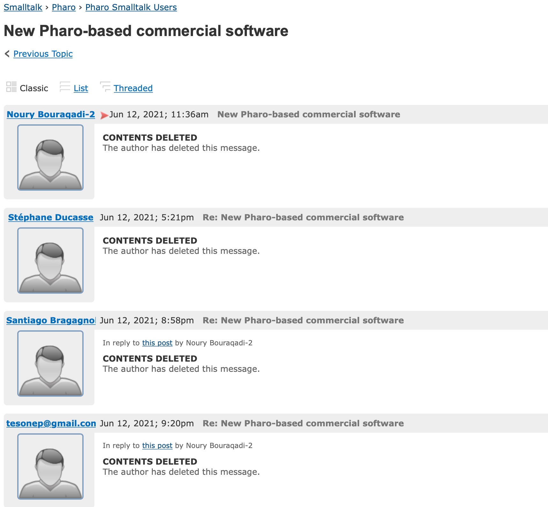The width and height of the screenshot is (548, 507).
Task: Follow 'this post' link in Santiago's reply
Action: point(157,343)
